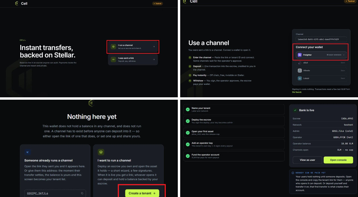Viewport: 358px width, 197px height.
Task: Click the green check for 'Open your first asset'
Action: pos(188,133)
